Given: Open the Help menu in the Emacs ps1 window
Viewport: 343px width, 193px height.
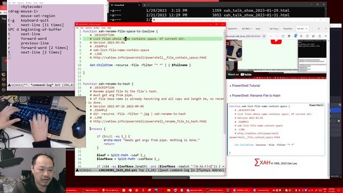Looking at the screenshot, I should (109, 28).
